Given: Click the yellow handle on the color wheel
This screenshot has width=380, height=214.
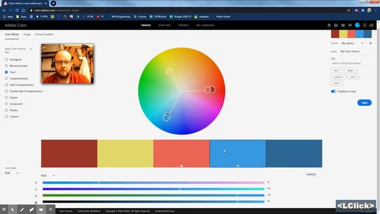Looking at the screenshot, I should pyautogui.click(x=169, y=71).
